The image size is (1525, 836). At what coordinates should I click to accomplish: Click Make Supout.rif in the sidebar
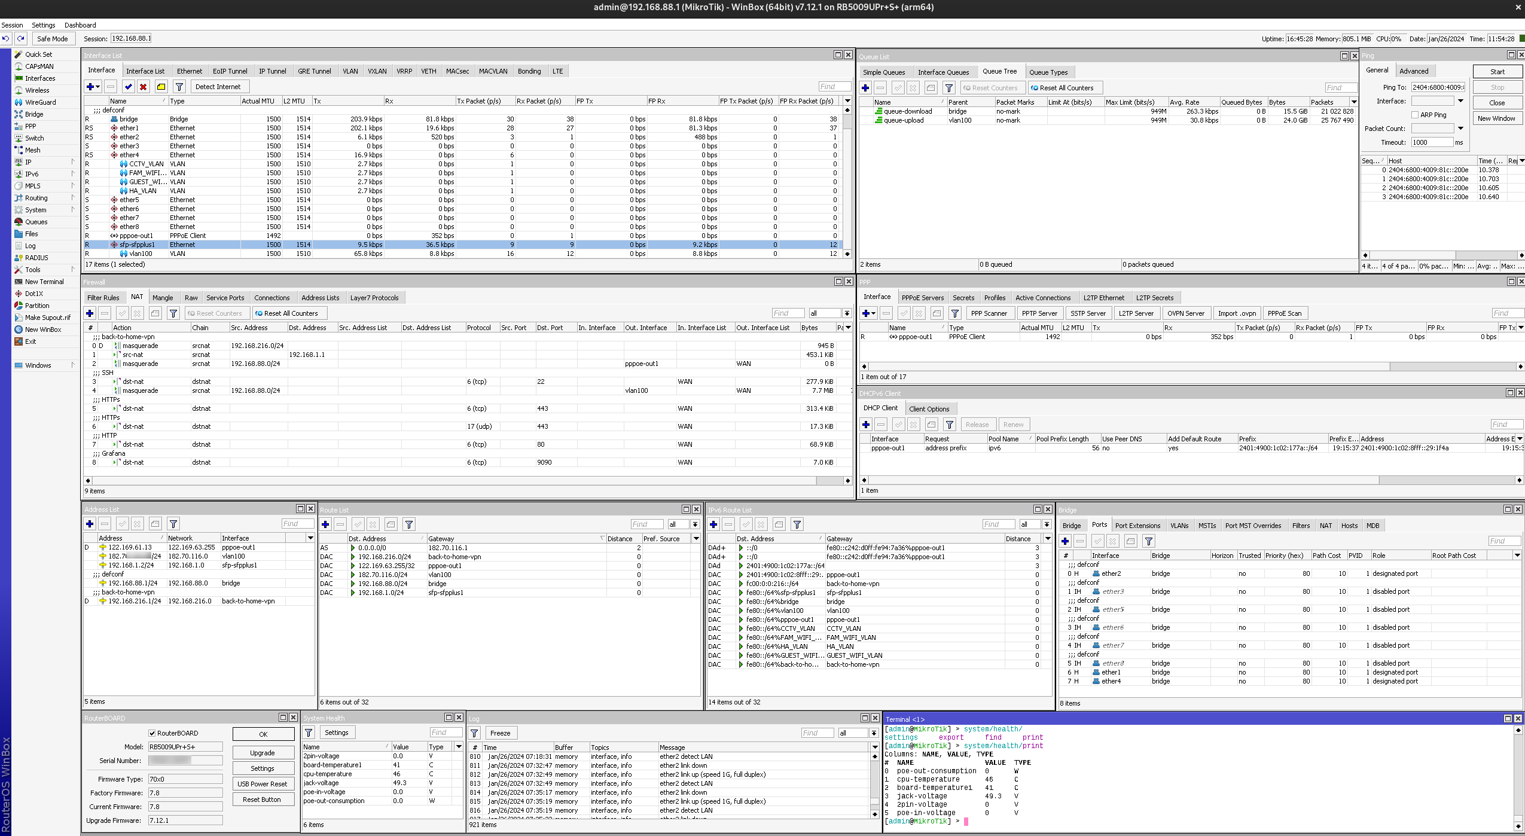click(47, 318)
